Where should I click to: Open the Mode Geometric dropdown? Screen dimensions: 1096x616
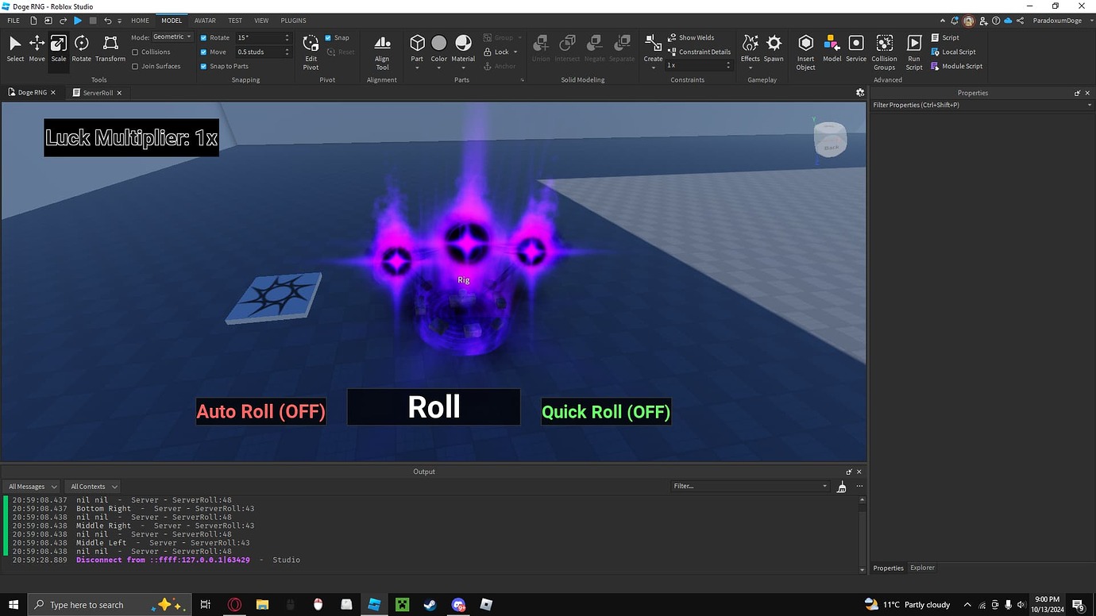coord(171,37)
